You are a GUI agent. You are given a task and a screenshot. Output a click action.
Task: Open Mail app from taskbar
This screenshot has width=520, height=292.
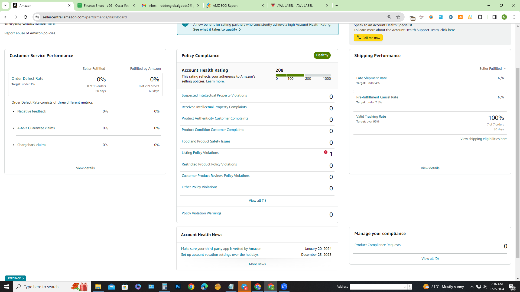(111, 287)
